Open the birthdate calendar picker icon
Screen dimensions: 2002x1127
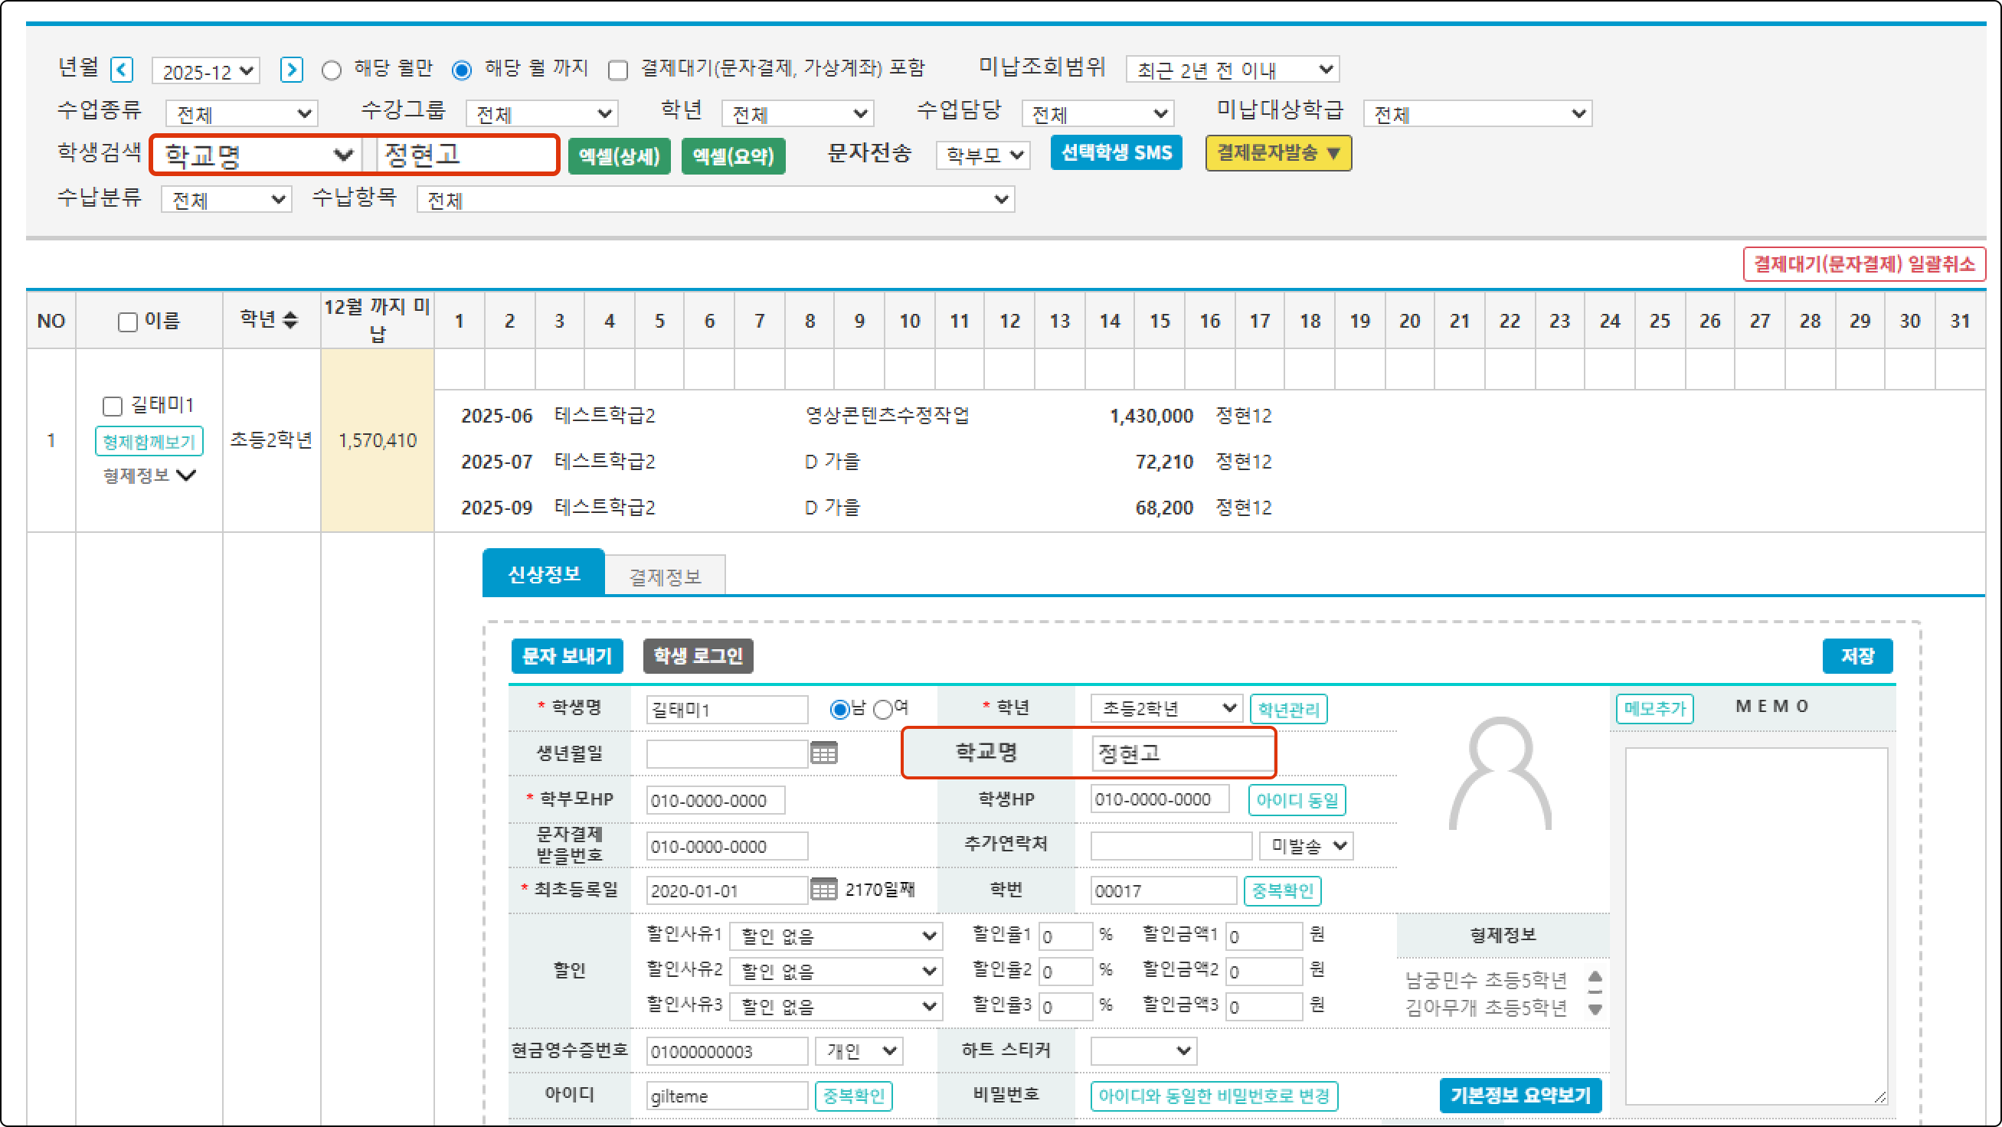point(824,753)
